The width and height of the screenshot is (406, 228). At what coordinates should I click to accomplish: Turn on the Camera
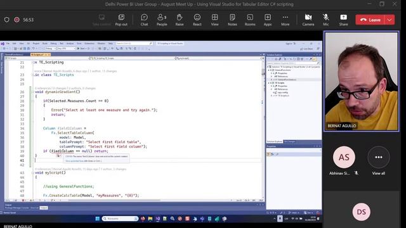click(308, 20)
